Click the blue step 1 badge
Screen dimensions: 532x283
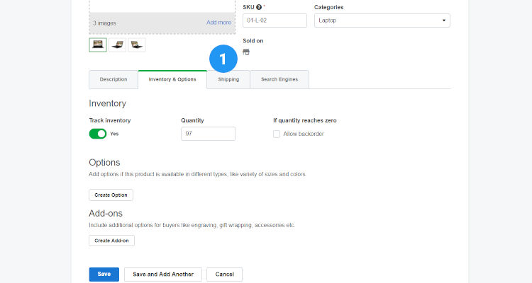(x=223, y=60)
